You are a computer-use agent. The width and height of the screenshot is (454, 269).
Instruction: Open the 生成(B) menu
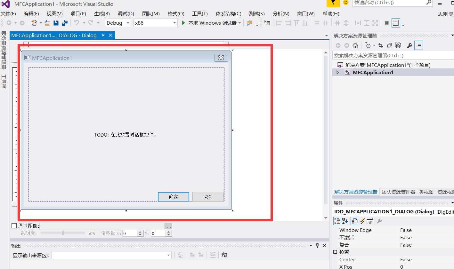pyautogui.click(x=102, y=14)
